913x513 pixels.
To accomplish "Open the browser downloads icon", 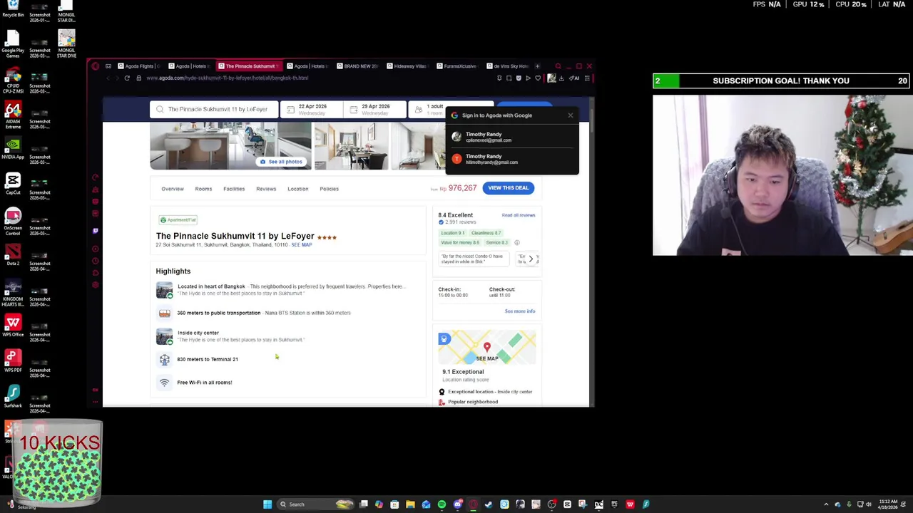I will [561, 78].
